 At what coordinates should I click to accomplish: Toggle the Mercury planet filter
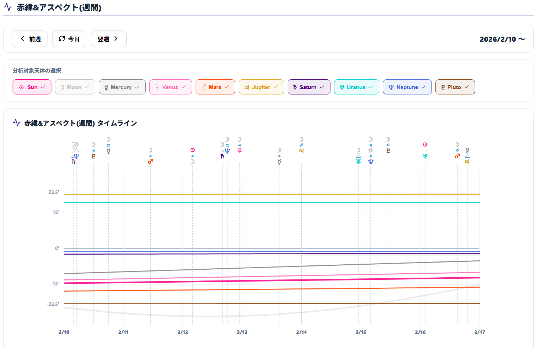coord(122,87)
